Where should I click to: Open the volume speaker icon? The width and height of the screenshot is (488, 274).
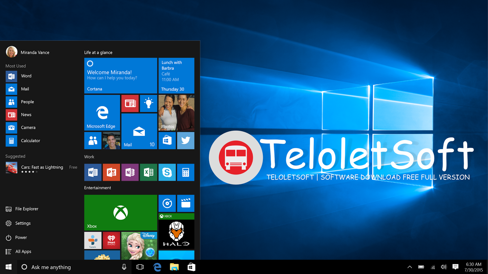[x=444, y=267]
